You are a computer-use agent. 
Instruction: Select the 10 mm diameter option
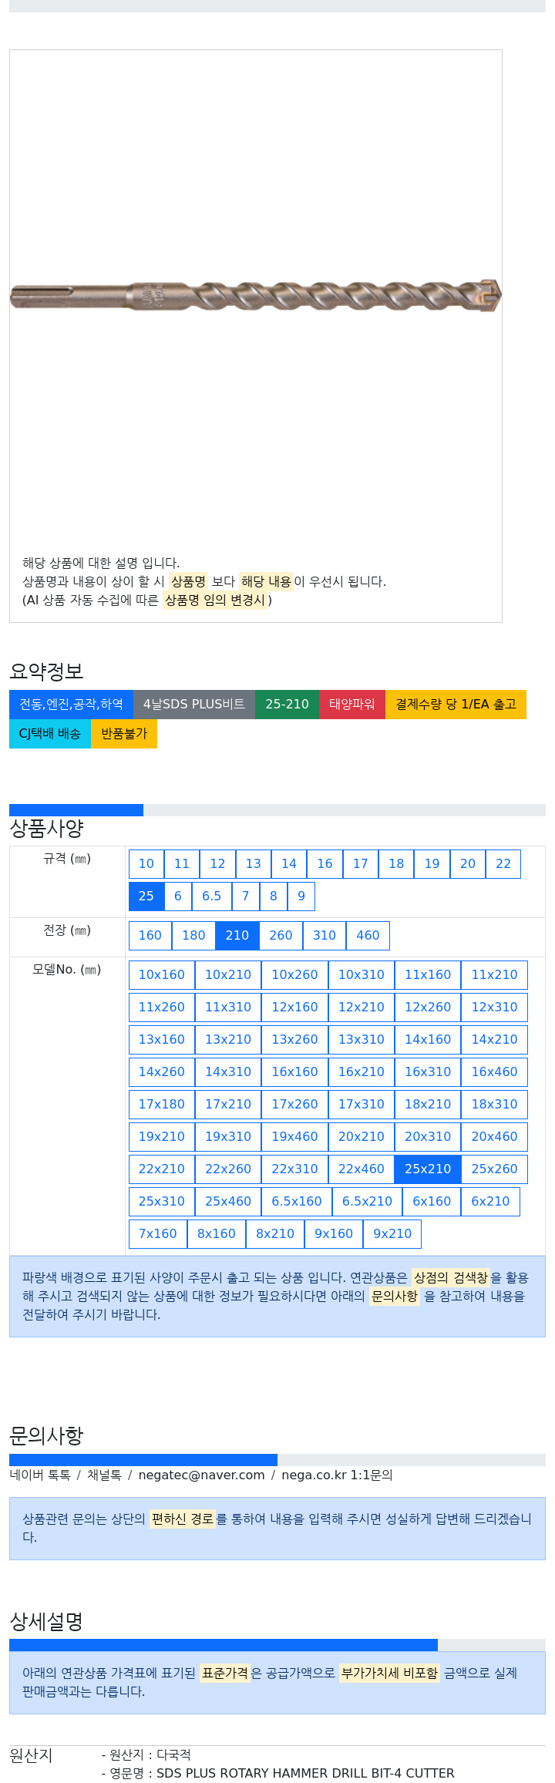click(146, 864)
